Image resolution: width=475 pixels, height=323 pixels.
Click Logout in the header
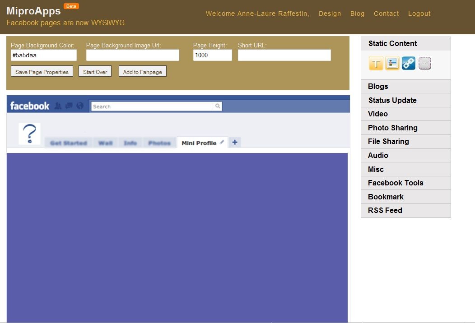pos(419,14)
